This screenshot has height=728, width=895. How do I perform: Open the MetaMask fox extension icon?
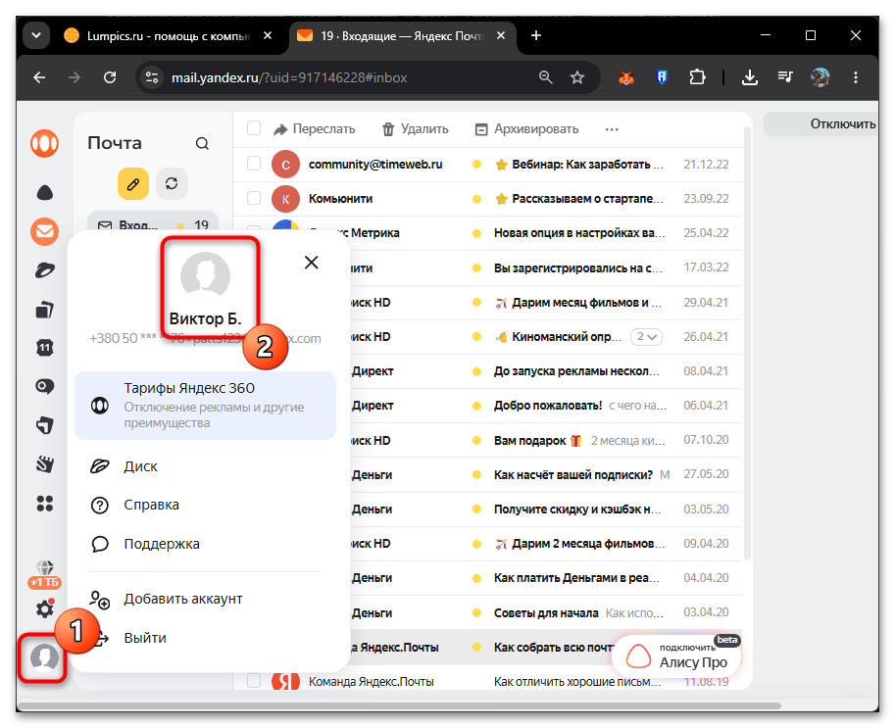pyautogui.click(x=626, y=77)
